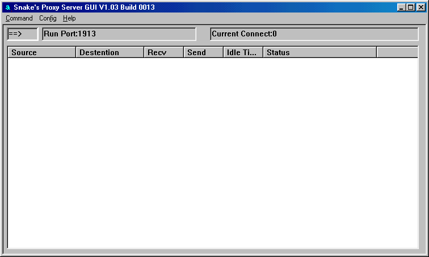429x257 pixels.
Task: Click the title bar text Snake's Proxy Server GUI
Action: pyautogui.click(x=84, y=7)
